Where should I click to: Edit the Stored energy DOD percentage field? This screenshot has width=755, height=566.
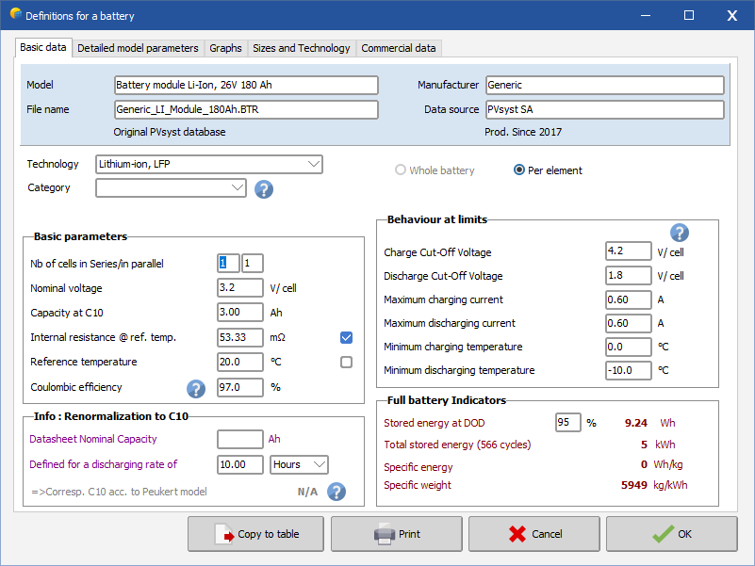point(568,423)
